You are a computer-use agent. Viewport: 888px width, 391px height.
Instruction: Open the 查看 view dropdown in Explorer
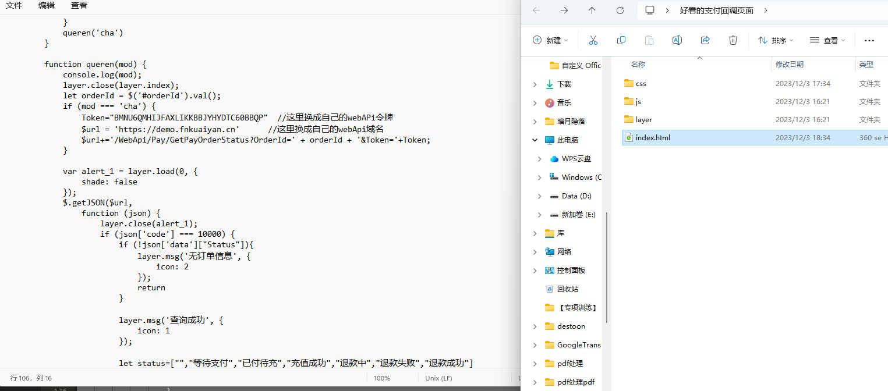point(827,40)
